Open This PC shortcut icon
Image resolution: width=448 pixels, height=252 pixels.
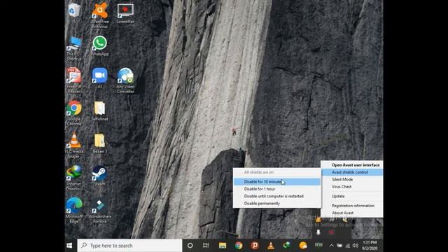(x=74, y=48)
